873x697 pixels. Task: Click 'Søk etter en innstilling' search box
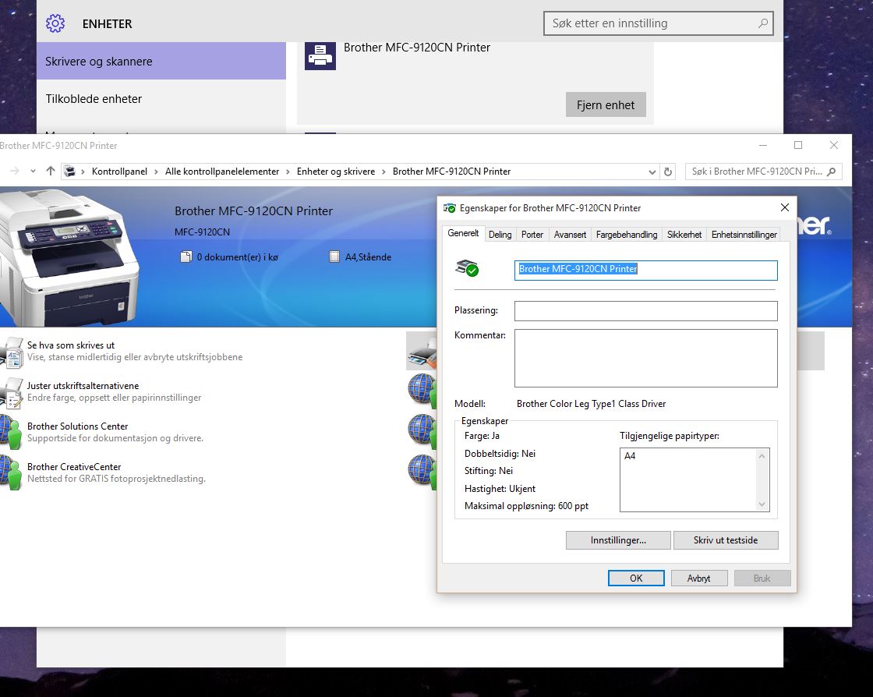pyautogui.click(x=658, y=23)
